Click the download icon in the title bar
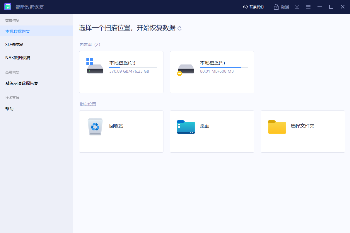350x233 pixels. click(297, 6)
